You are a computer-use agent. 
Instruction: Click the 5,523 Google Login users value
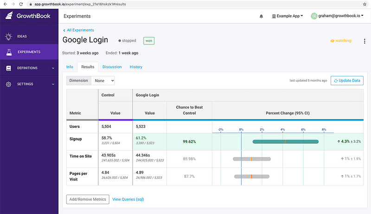[x=141, y=126]
